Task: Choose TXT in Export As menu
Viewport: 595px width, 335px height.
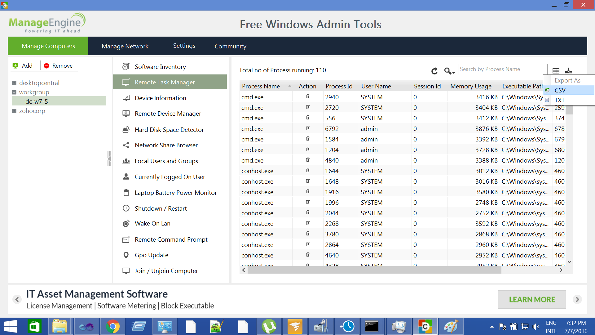Action: [569, 100]
